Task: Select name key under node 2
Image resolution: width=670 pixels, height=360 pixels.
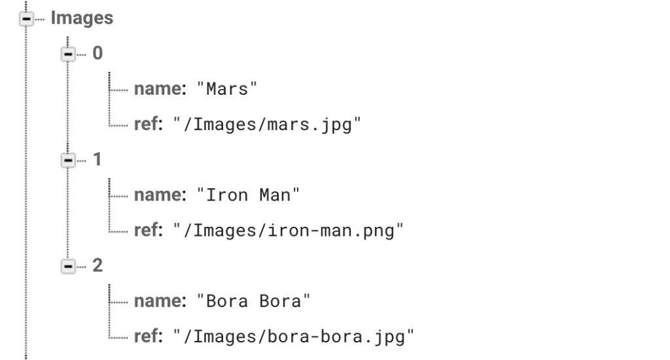Action: [160, 301]
